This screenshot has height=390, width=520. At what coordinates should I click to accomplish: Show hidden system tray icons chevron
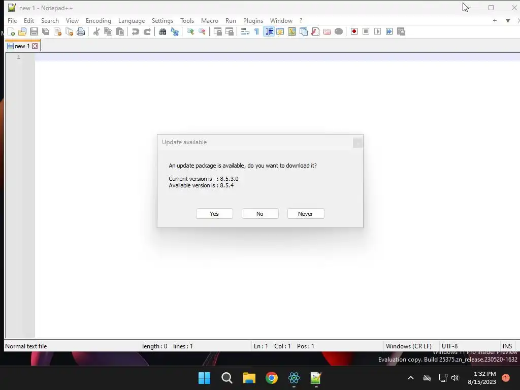click(410, 378)
